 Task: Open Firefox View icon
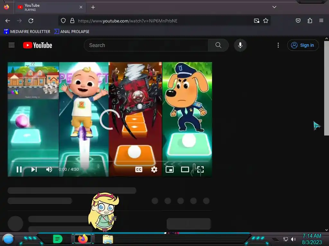(x=6, y=7)
